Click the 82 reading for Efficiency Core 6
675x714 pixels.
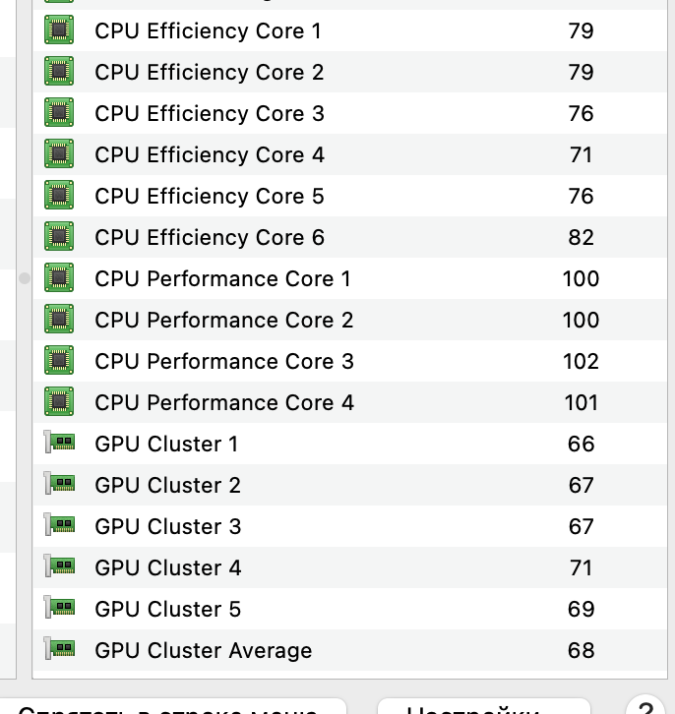click(x=581, y=238)
